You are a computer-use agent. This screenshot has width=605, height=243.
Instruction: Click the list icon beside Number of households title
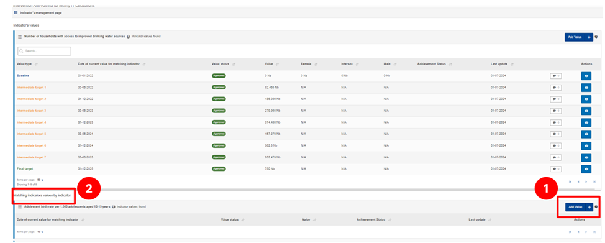click(20, 37)
